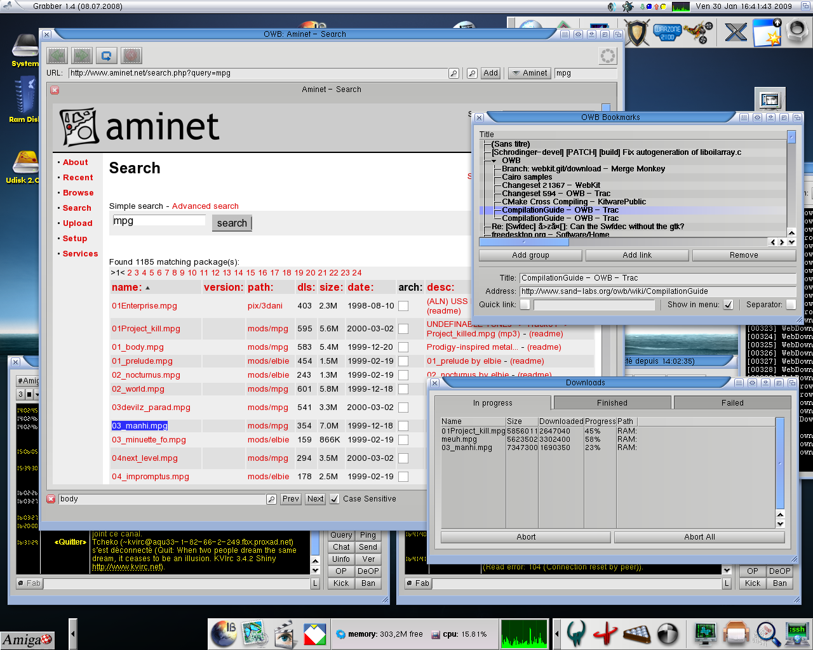813x650 pixels.
Task: Enable the Quick link checkbox
Action: coord(525,305)
